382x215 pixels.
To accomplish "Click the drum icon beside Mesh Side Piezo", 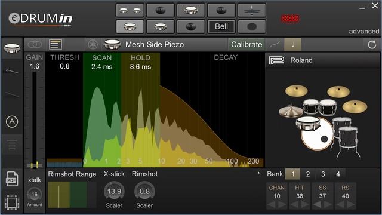I will pyautogui.click(x=112, y=44).
